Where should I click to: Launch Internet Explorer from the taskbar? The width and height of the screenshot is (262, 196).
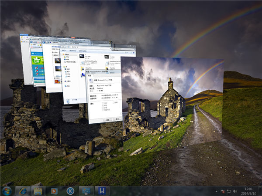click(23, 191)
